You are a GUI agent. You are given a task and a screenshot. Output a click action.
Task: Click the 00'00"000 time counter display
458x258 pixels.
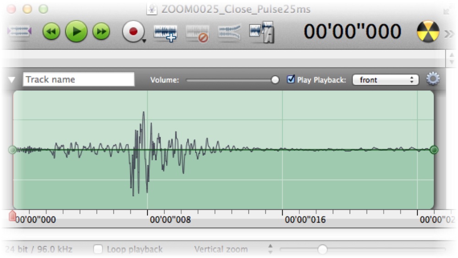[353, 32]
